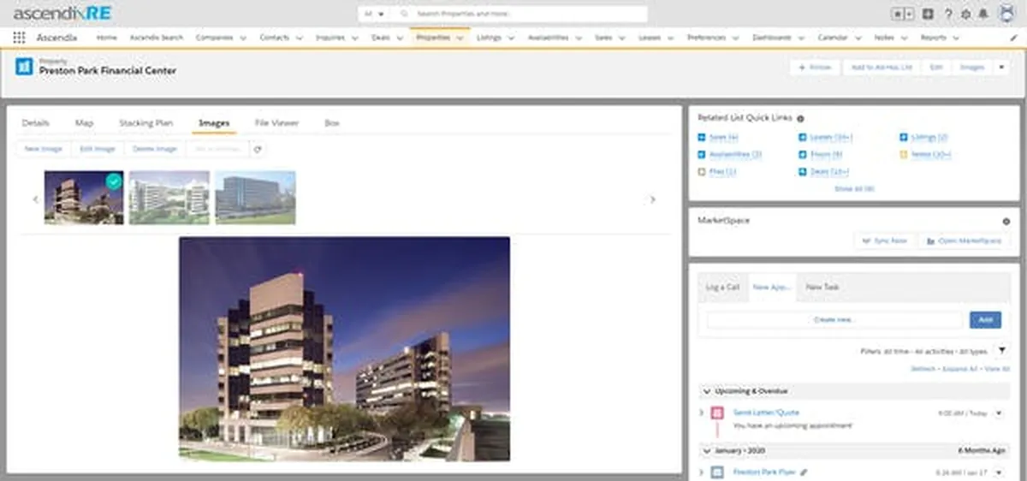Click the pencil icon to edit navigation
This screenshot has width=1027, height=481.
pos(1013,38)
